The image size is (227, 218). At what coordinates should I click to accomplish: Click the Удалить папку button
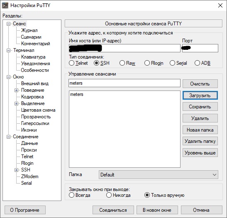[200, 141]
